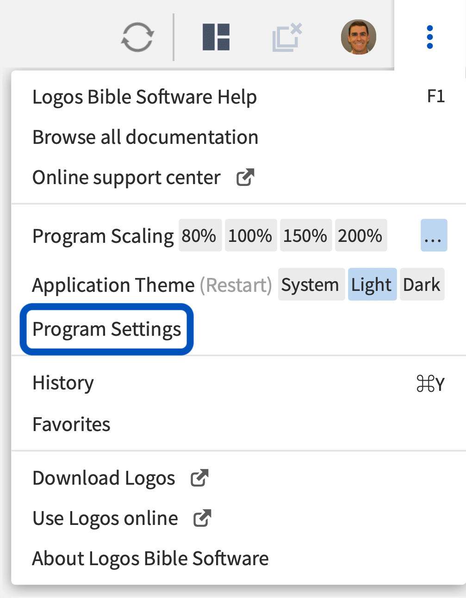
Task: Open Program Settings
Action: coord(107,329)
